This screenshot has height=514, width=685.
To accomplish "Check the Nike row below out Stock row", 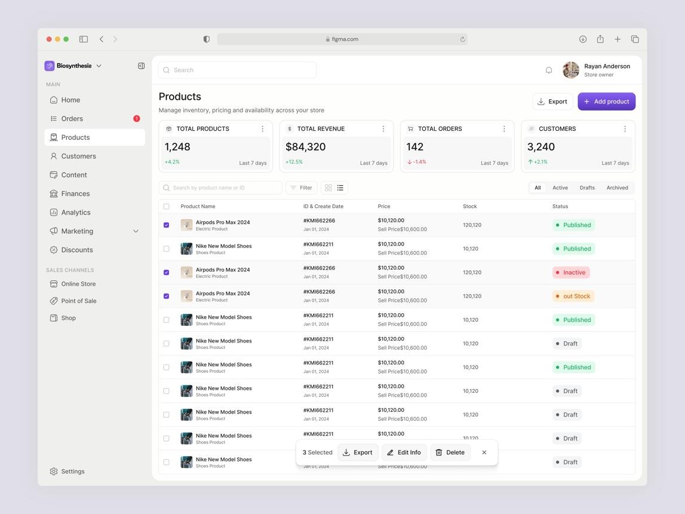I will pyautogui.click(x=166, y=320).
